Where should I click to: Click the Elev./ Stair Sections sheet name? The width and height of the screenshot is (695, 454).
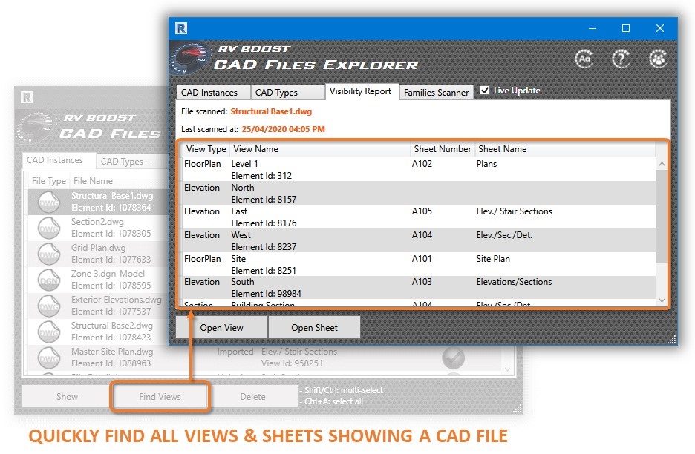point(514,211)
